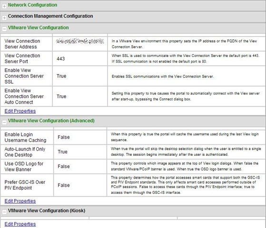Viewport: 266px width, 228px height.
Task: Click False value for Prefer GSC-IS Over PIV
Action: point(64,185)
